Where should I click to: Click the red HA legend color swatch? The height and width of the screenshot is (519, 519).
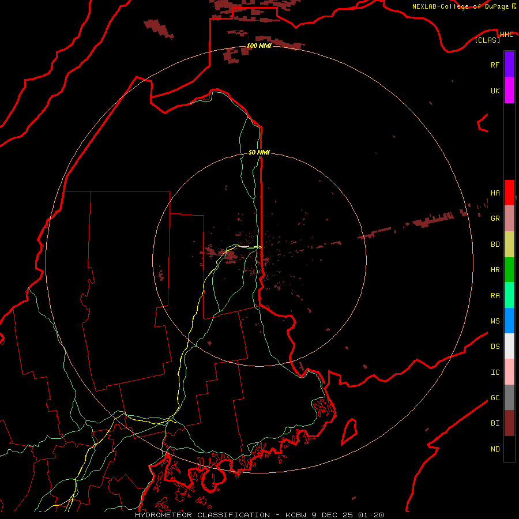point(509,193)
